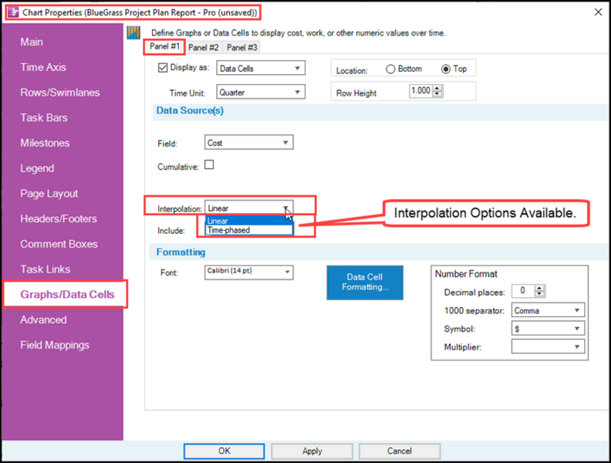The width and height of the screenshot is (611, 463).
Task: Go to Time Axis settings
Action: 43,67
